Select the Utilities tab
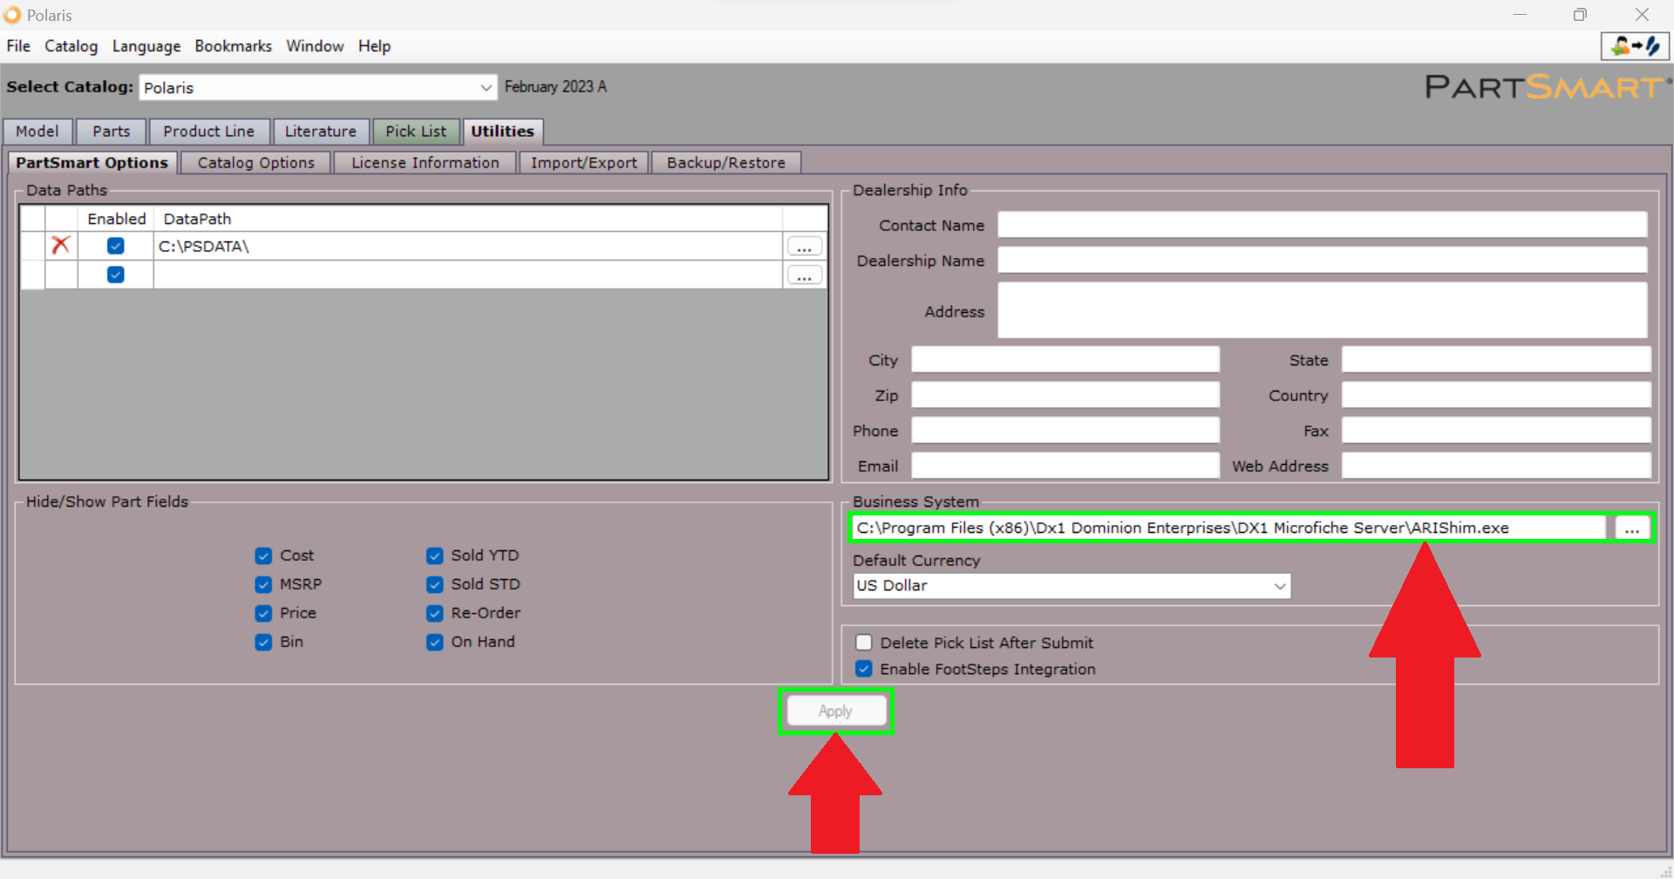 click(503, 132)
